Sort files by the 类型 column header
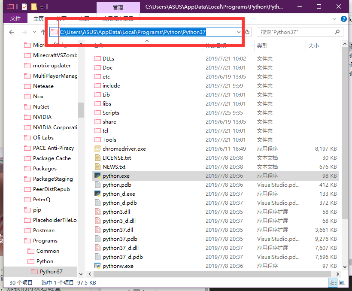Viewport: 352px width, 291px height. [262, 46]
